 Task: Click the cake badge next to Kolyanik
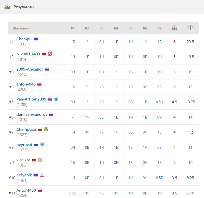[x=42, y=175]
